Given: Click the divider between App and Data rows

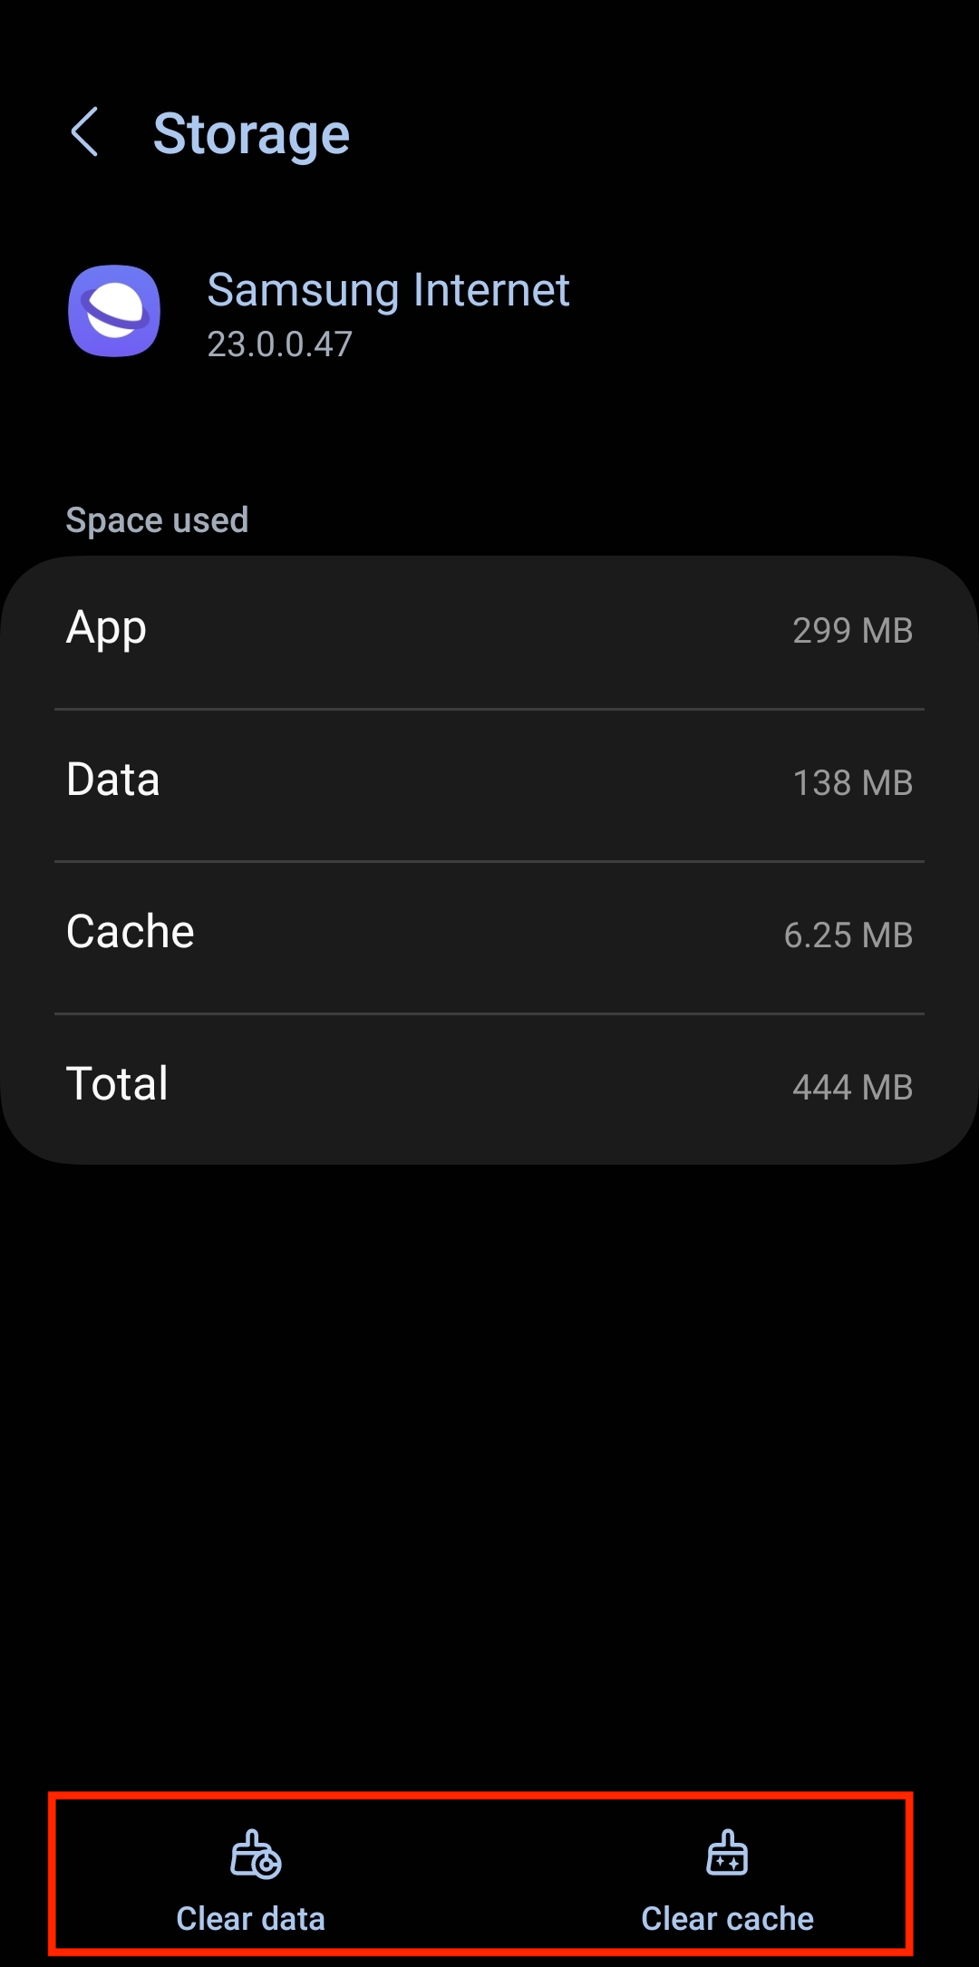Looking at the screenshot, I should pyautogui.click(x=489, y=709).
